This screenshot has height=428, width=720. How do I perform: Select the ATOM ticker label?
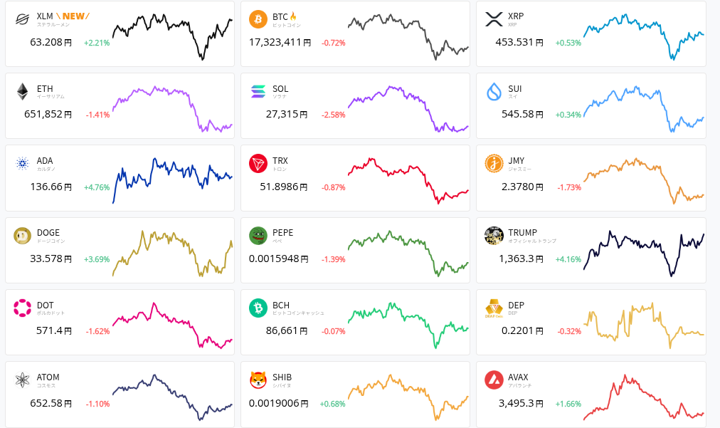(x=48, y=377)
